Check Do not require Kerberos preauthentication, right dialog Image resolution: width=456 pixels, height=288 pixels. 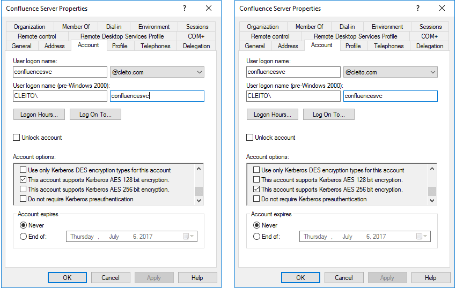point(256,199)
